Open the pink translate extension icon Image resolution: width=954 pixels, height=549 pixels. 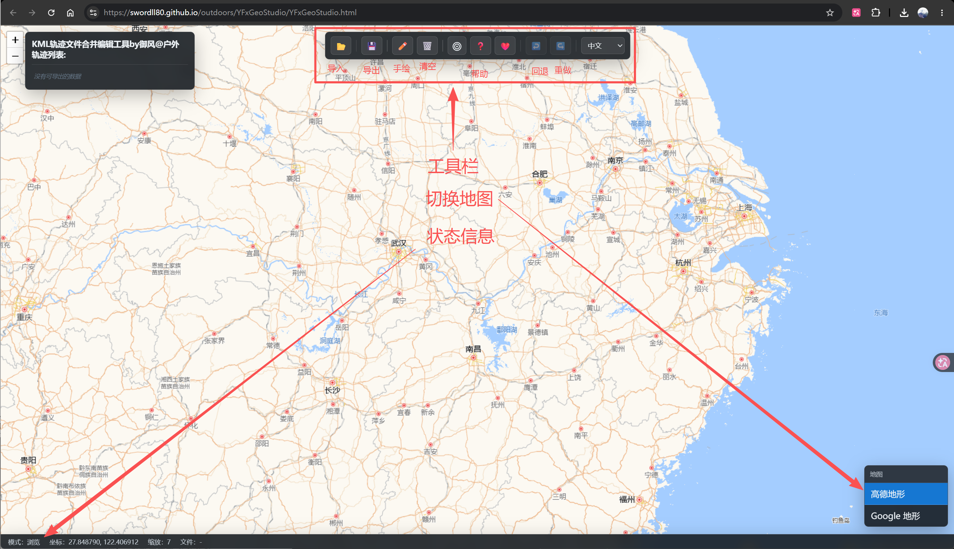click(x=856, y=13)
